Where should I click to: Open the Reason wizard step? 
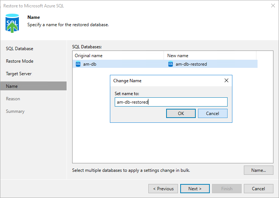(x=13, y=99)
